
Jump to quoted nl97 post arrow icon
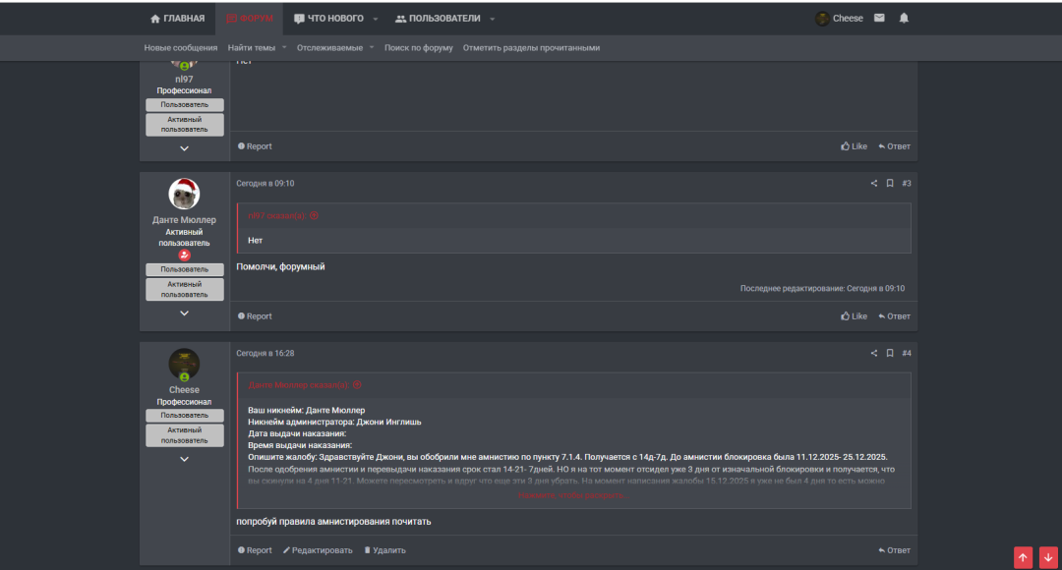click(x=315, y=215)
